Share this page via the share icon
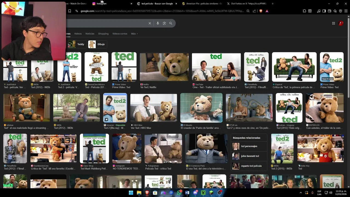350x197 pixels. 254,11
